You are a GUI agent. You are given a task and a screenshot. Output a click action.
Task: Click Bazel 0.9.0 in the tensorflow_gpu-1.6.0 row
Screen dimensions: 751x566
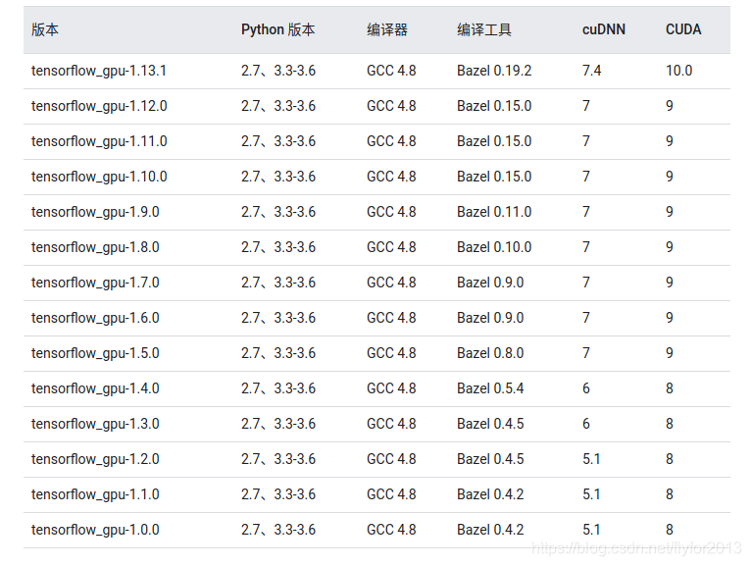[x=490, y=318]
